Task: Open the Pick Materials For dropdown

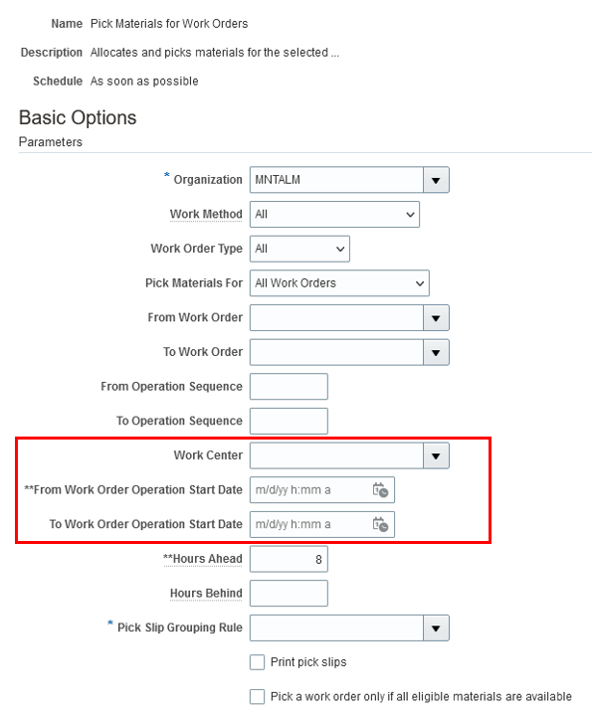Action: point(339,283)
